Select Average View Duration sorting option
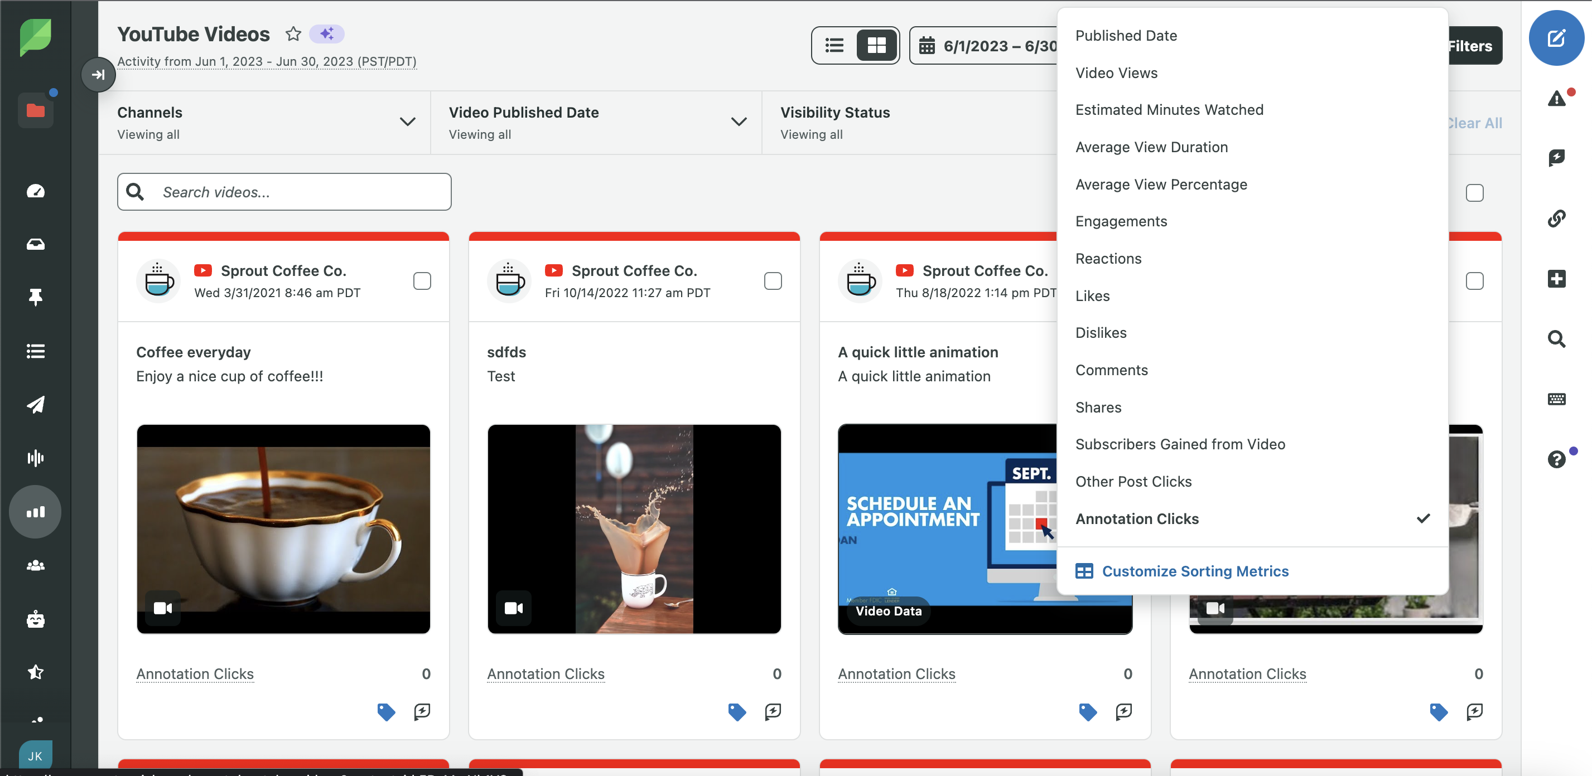 coord(1151,146)
